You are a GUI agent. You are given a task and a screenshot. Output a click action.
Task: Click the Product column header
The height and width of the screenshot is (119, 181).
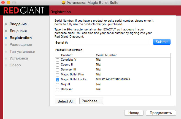pos(67,55)
